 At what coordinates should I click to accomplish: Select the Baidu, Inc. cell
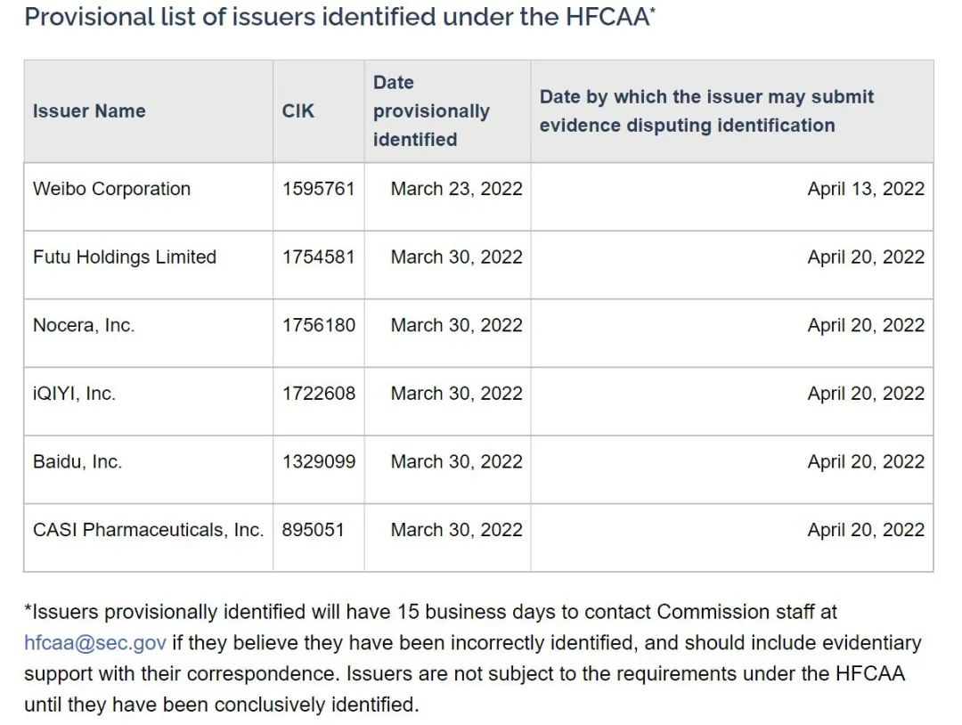(x=77, y=462)
